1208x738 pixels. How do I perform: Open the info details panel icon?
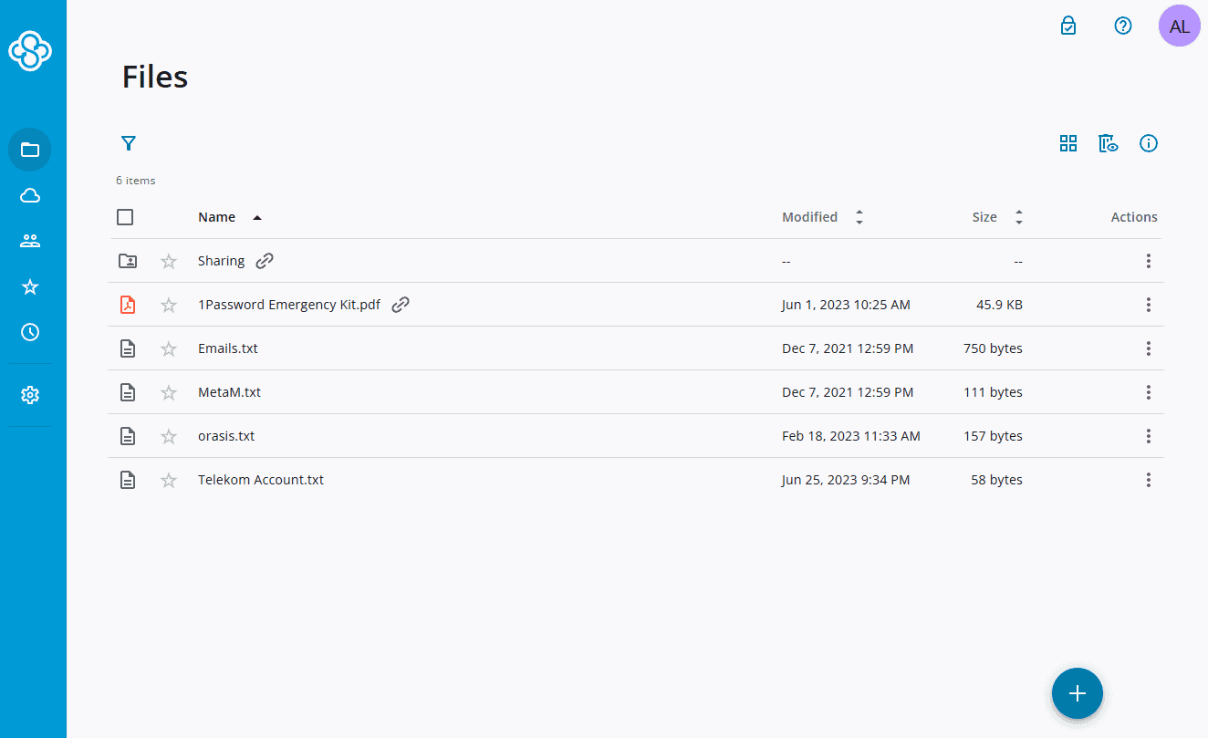[x=1149, y=143]
